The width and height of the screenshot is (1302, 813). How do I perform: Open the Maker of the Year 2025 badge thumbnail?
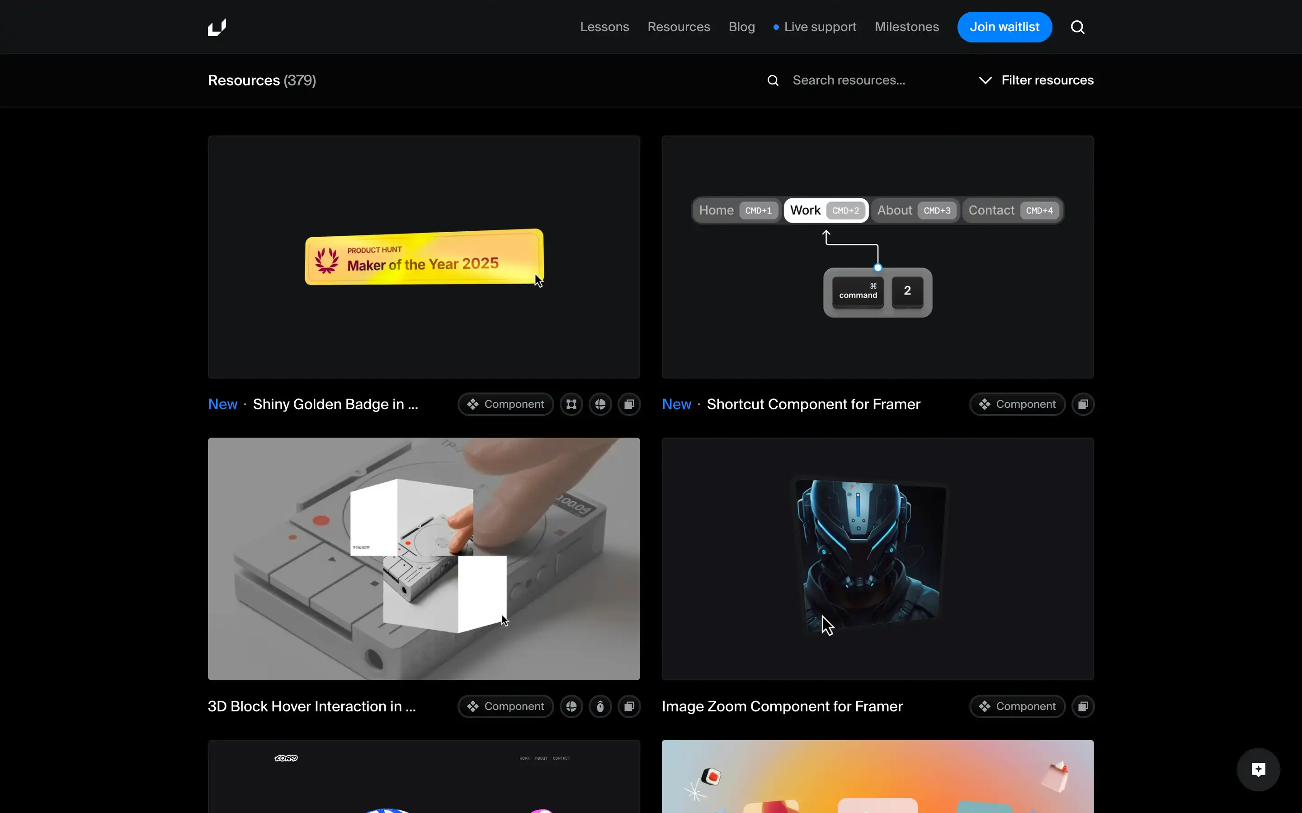tap(424, 257)
